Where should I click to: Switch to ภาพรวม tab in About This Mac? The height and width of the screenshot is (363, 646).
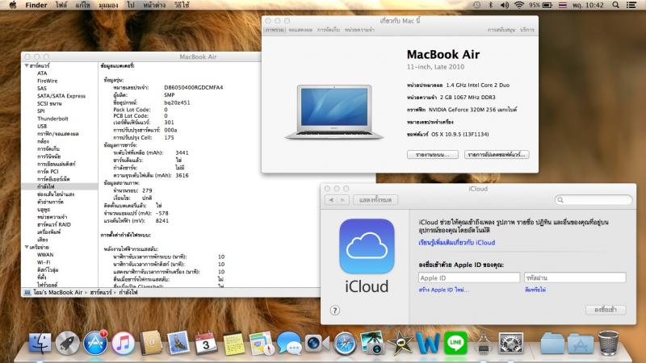275,30
